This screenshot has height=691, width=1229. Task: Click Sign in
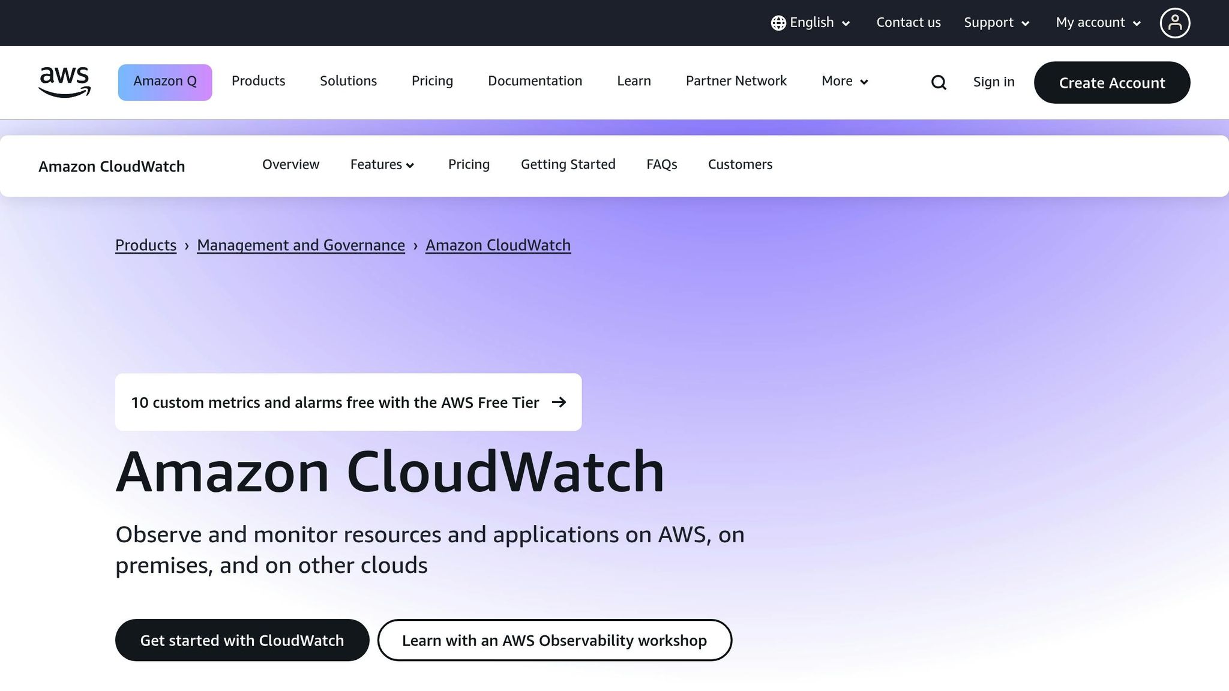click(994, 82)
